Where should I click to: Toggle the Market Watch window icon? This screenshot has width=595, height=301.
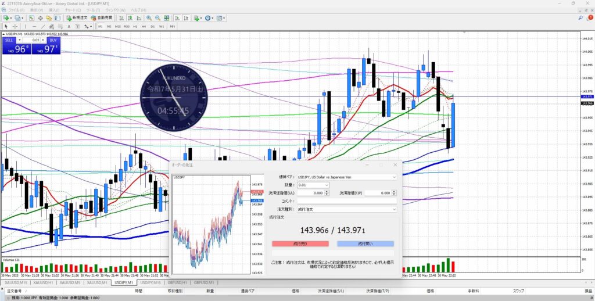31,18
